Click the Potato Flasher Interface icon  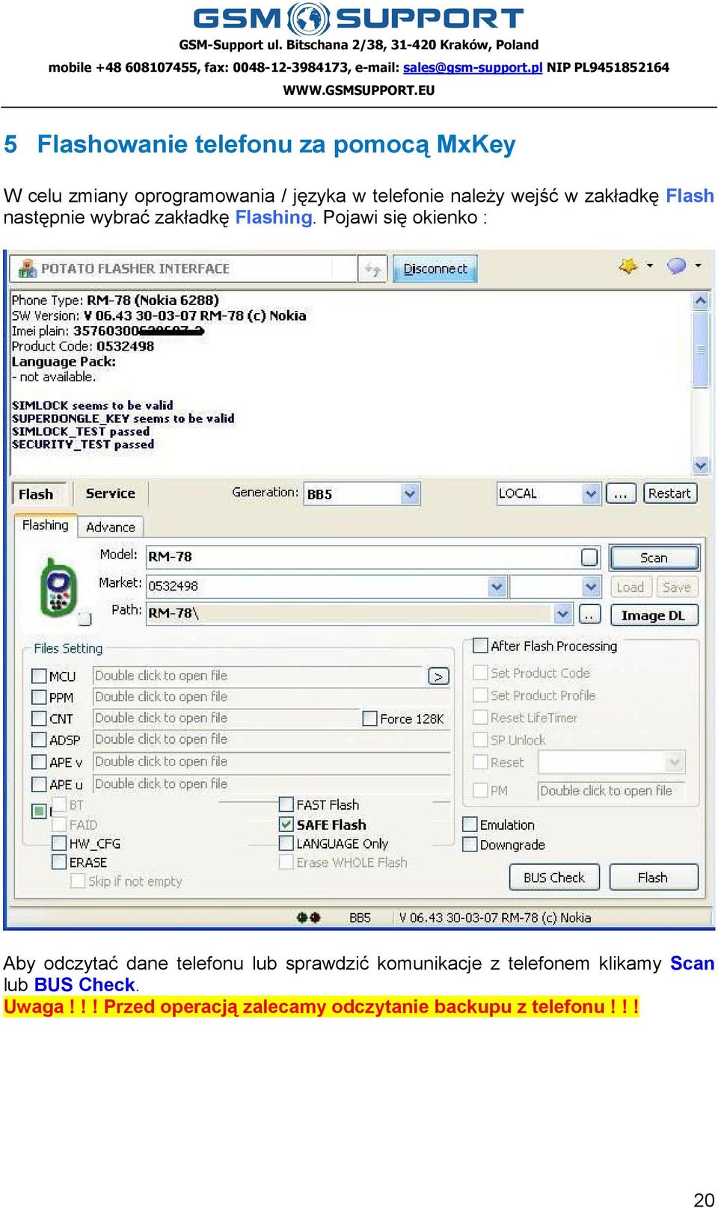click(28, 268)
